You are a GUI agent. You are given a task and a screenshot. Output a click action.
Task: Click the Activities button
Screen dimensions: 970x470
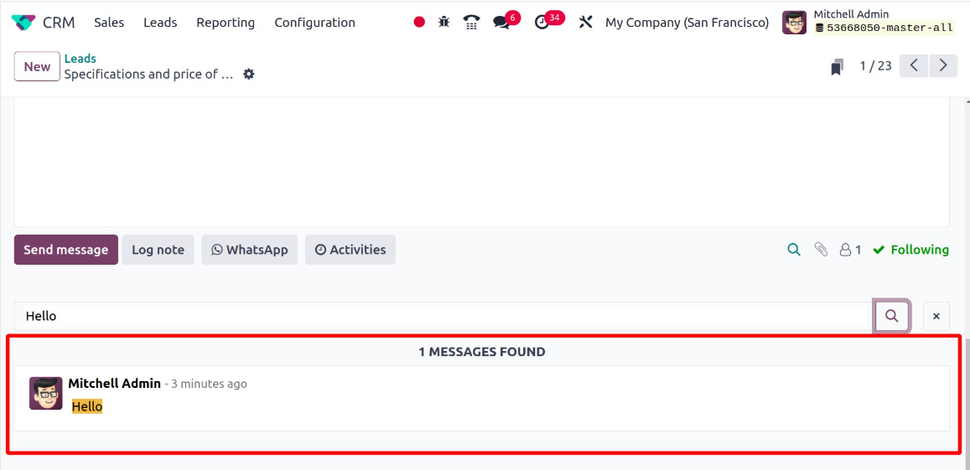click(x=350, y=250)
